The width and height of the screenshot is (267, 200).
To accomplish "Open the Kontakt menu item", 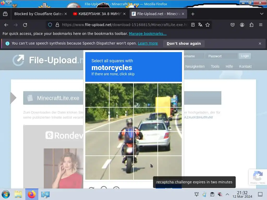I will pos(245,66).
